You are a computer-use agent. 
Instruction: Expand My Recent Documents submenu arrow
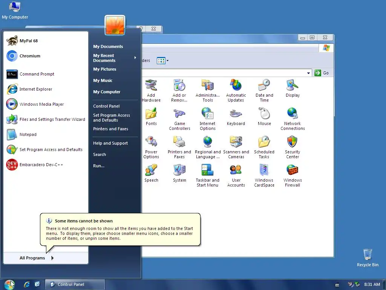coord(135,58)
